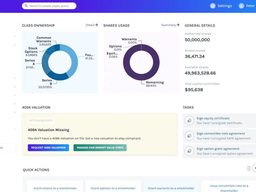Image resolution: width=256 pixels, height=192 pixels.
Task: Click the Settings gear icon
Action: pos(213,6)
